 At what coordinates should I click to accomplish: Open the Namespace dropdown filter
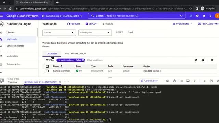coord(95,33)
